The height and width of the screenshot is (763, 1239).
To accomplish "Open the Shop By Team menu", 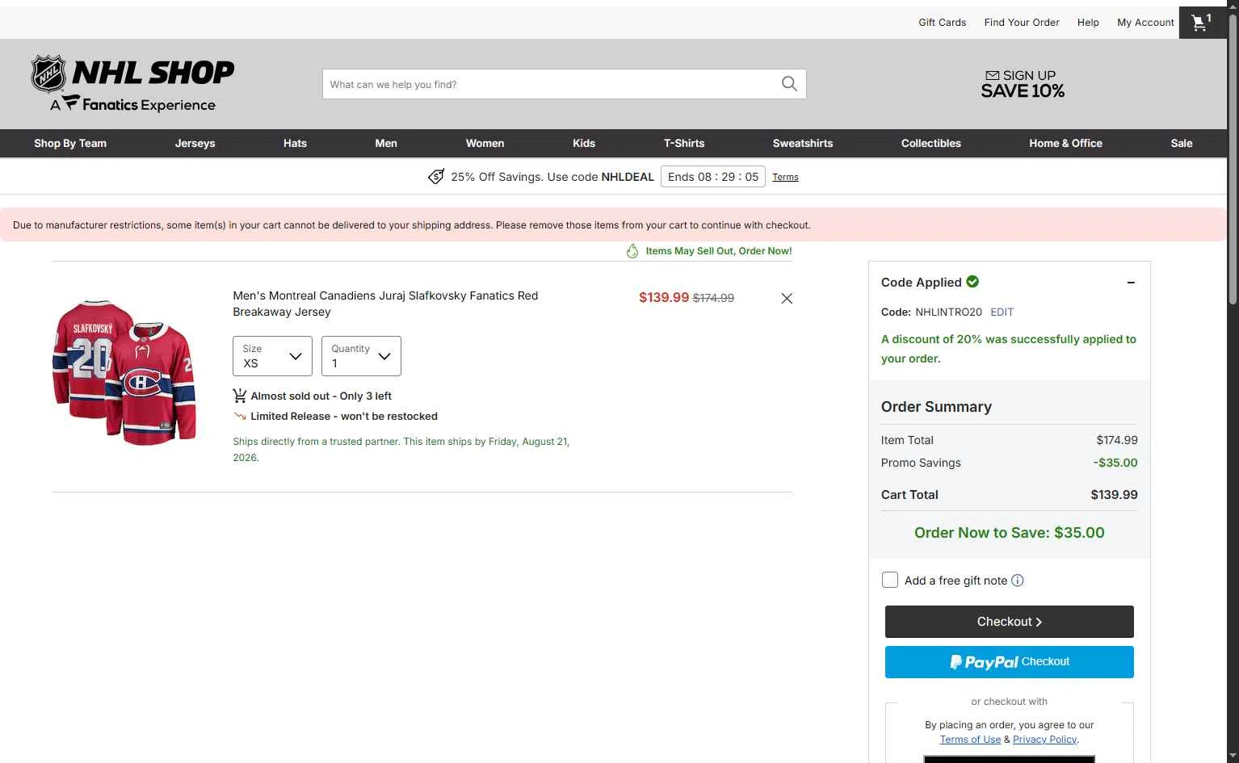I will coord(70,143).
